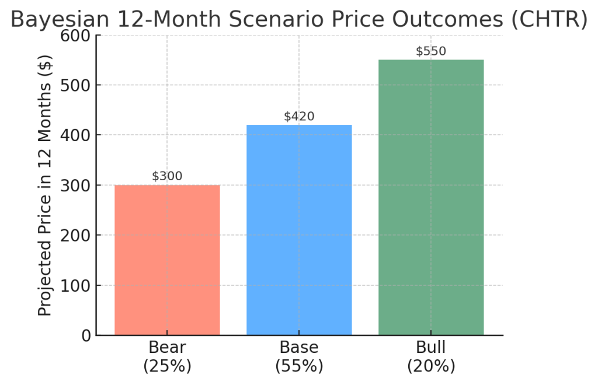Screen dimensions: 598x385
Task: Click the $420 value label
Action: click(299, 116)
